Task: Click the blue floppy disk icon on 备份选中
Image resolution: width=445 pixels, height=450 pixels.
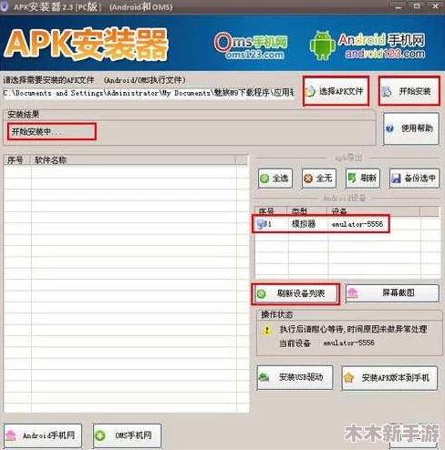Action: [x=396, y=179]
